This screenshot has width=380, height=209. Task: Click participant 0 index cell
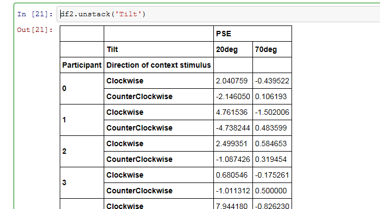coord(82,88)
